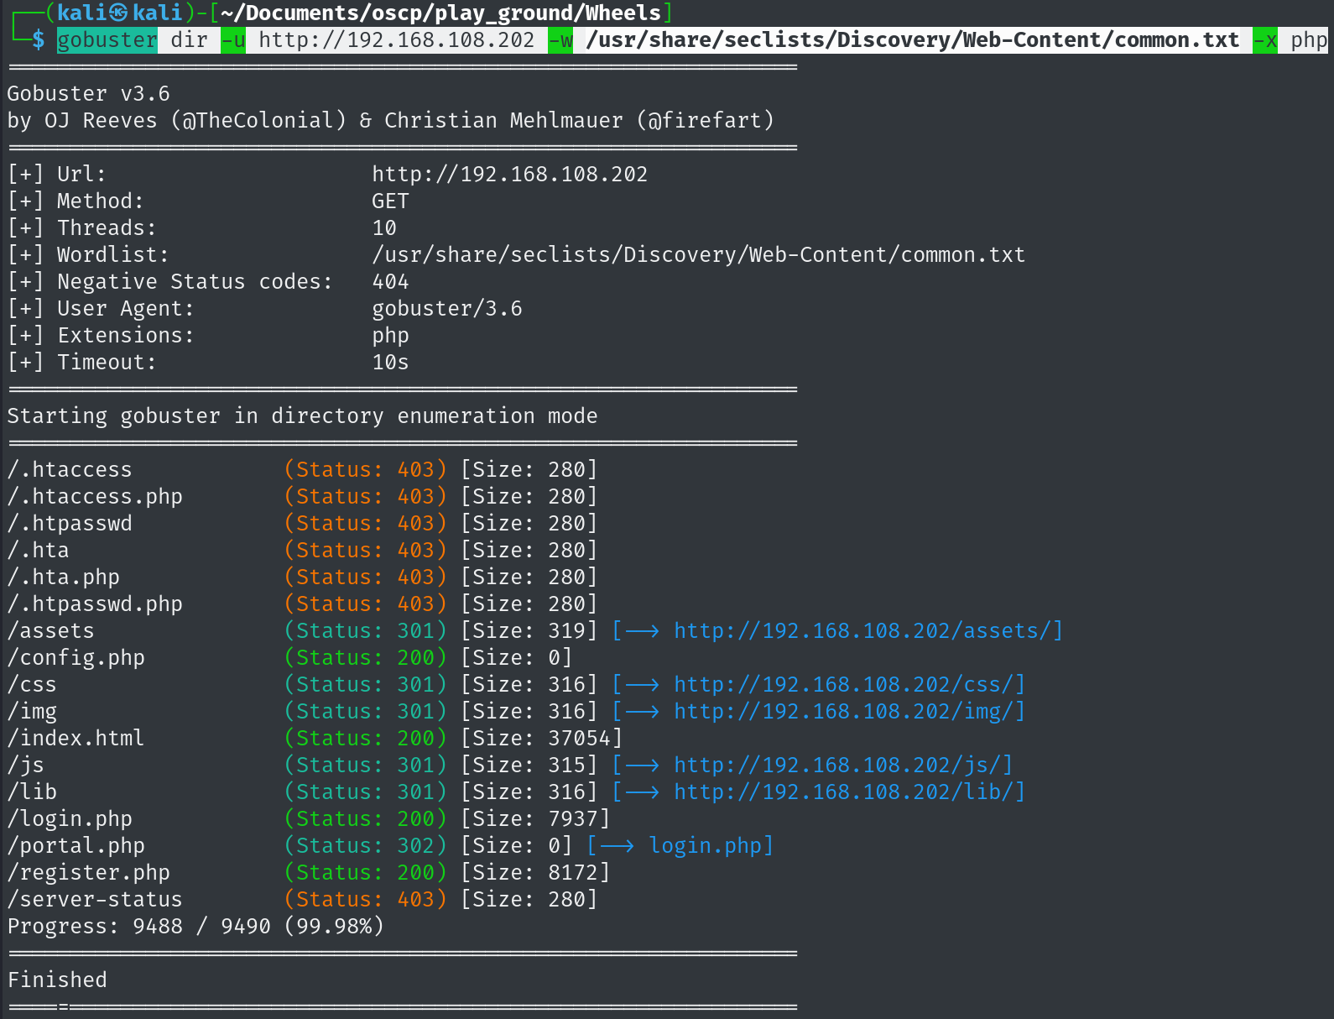Click the Size 7937 value for login.php
Screen dimensions: 1334x1019
pyautogui.click(x=535, y=818)
